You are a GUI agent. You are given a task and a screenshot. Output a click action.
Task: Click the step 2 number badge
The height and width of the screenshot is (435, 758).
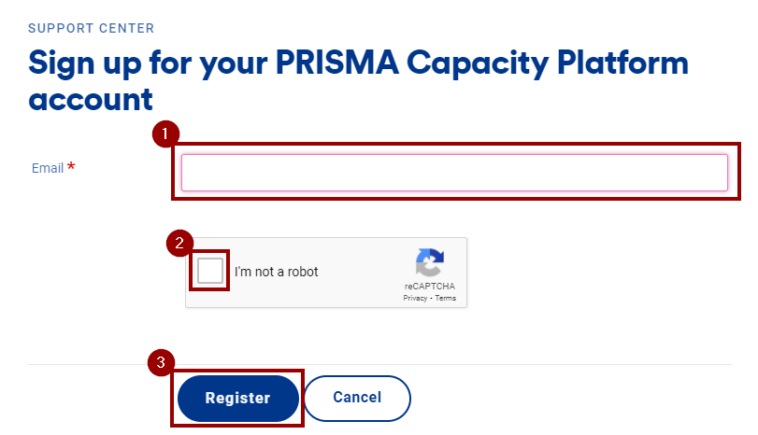(179, 244)
